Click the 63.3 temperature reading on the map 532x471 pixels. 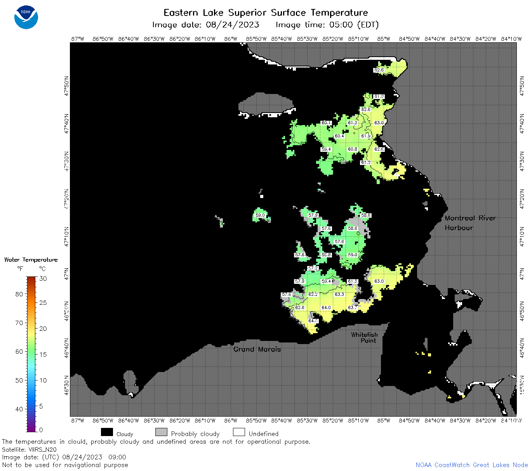click(339, 295)
